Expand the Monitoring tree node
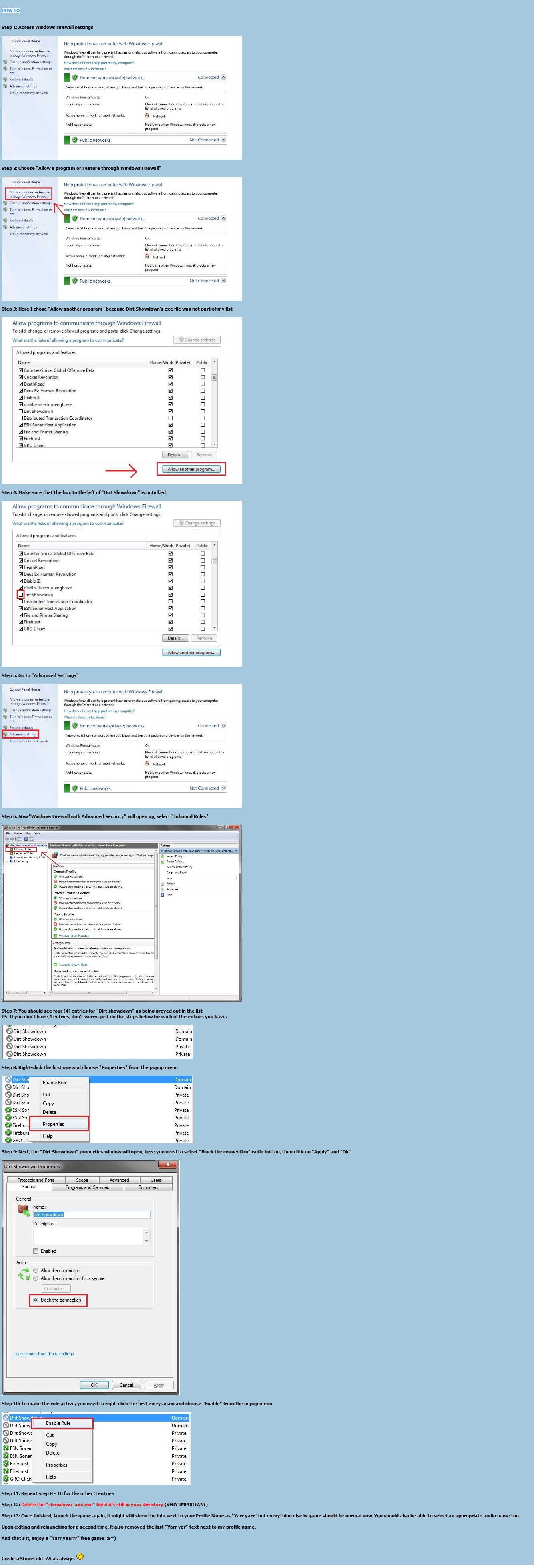The width and height of the screenshot is (534, 1565). pyautogui.click(x=7, y=862)
